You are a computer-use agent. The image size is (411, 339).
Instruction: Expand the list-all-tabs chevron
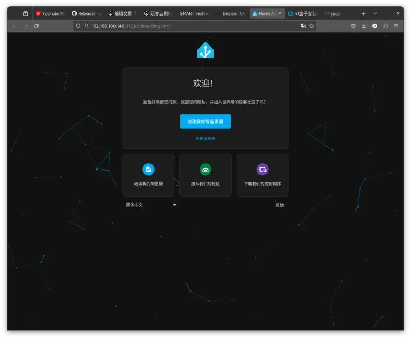[x=375, y=13]
